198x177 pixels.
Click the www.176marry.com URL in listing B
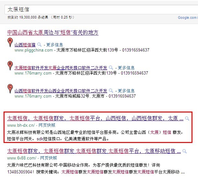[33, 73]
